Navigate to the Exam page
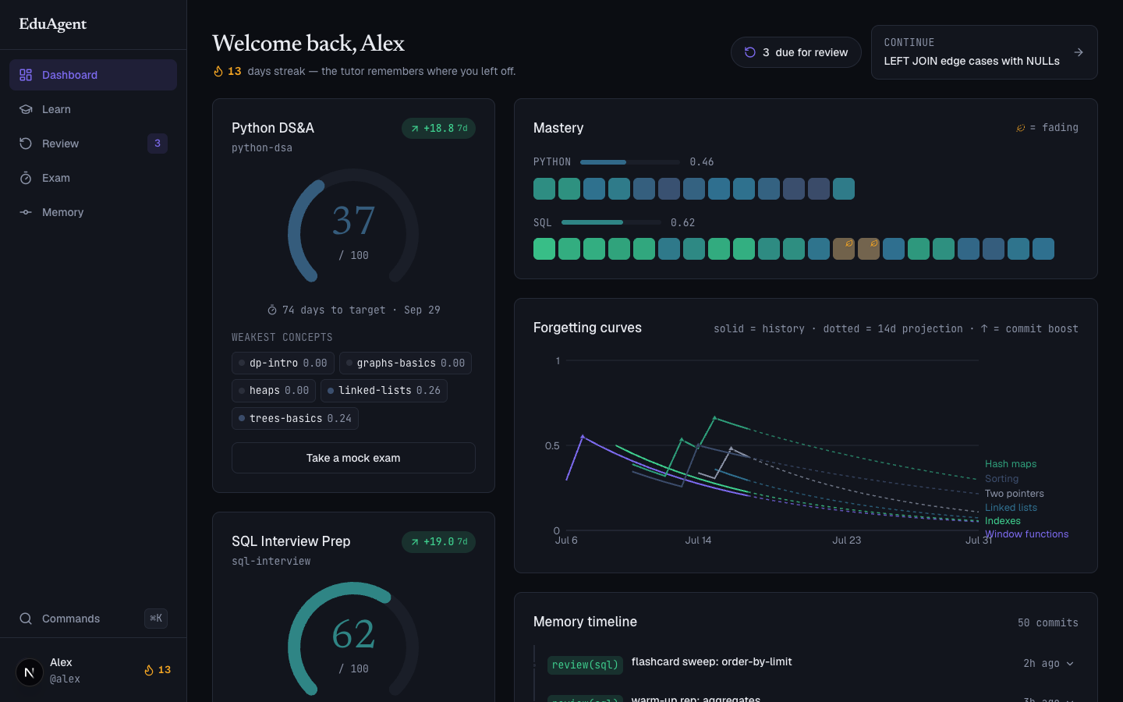The height and width of the screenshot is (702, 1123). 93,178
